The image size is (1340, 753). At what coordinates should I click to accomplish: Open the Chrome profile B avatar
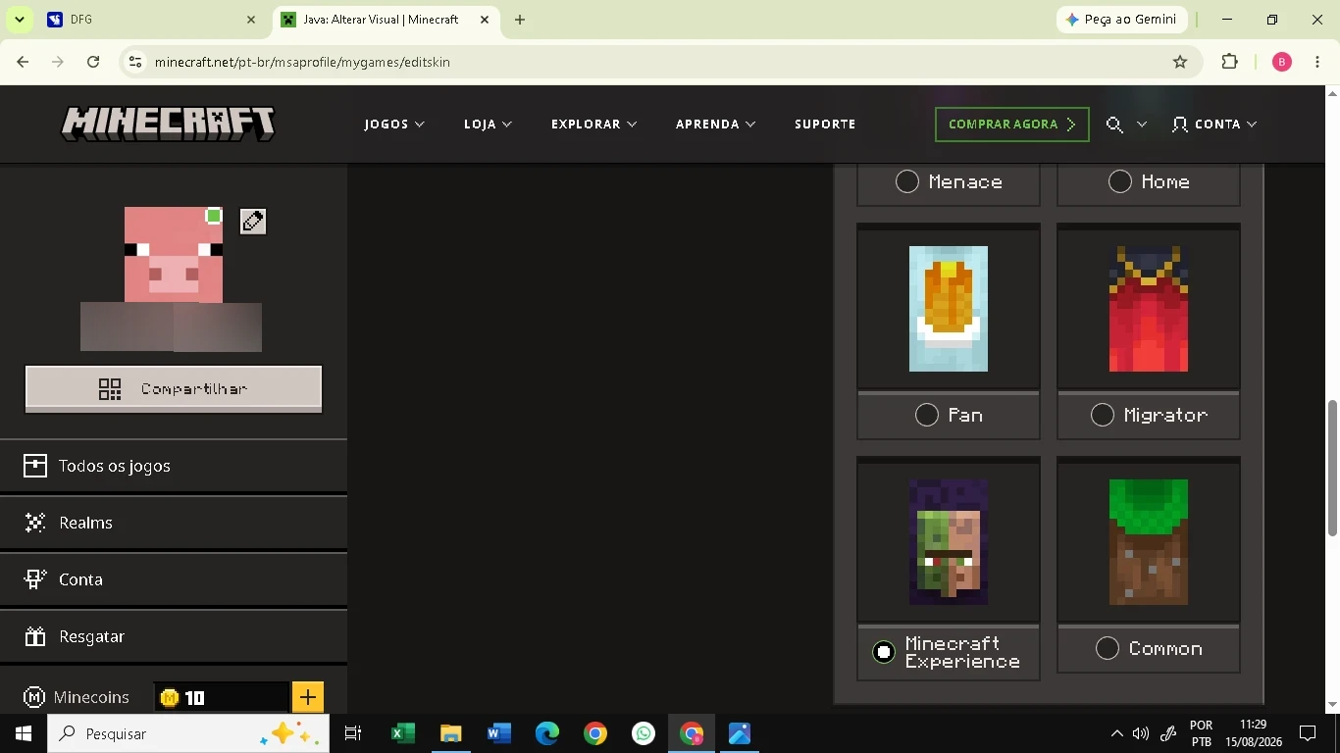tap(1281, 62)
